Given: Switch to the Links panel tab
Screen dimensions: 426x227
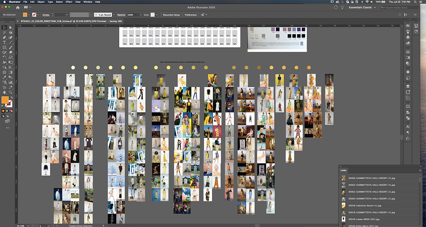Looking at the screenshot, I should coord(343,170).
